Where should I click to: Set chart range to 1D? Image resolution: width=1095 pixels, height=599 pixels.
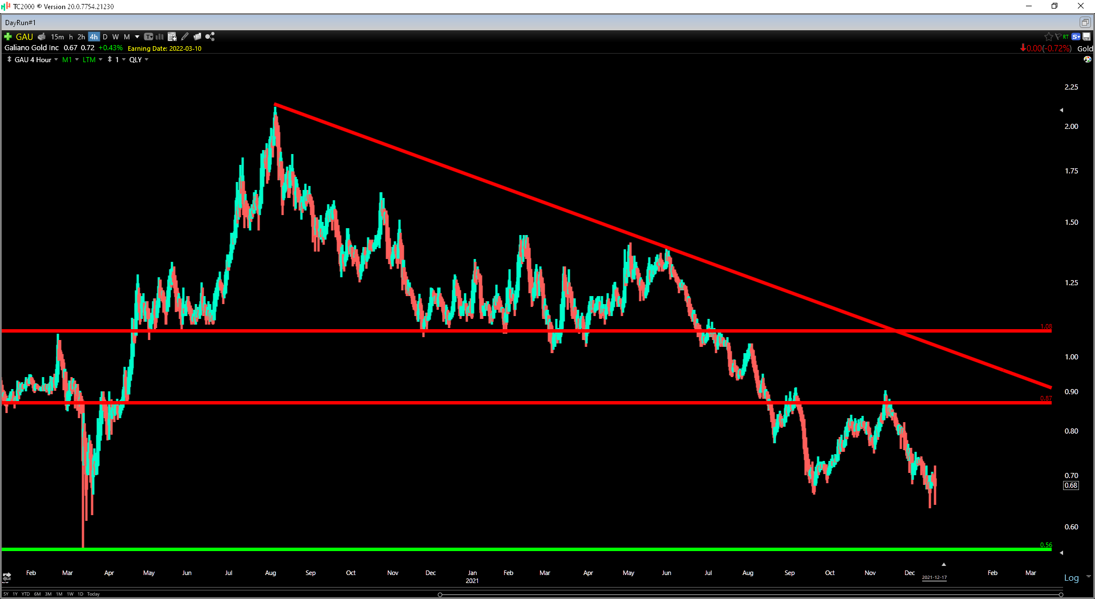tap(80, 594)
